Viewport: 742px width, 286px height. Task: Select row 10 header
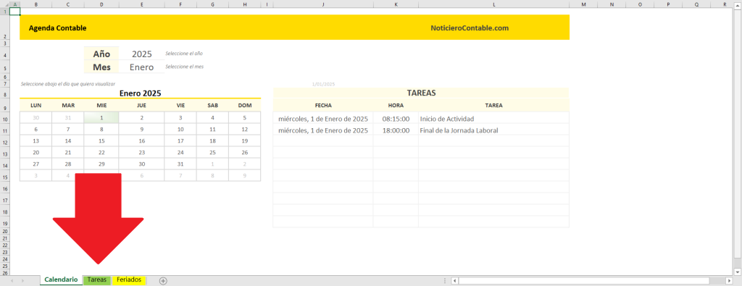point(5,119)
